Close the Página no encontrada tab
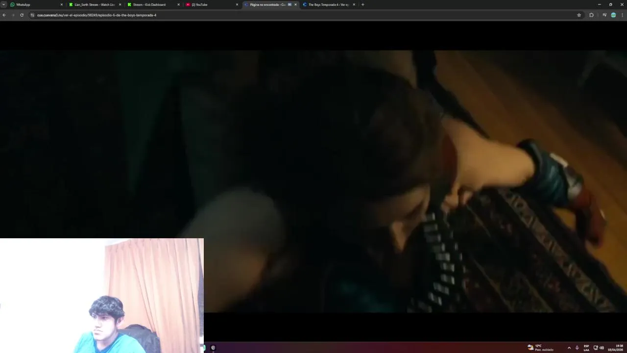Image resolution: width=627 pixels, height=353 pixels. point(295,4)
